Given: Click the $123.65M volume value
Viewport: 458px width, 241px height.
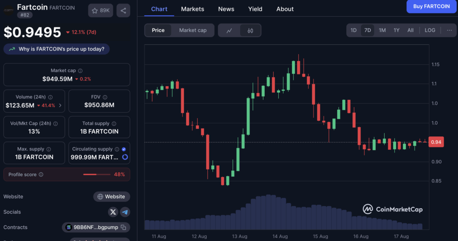Looking at the screenshot, I should [20, 106].
